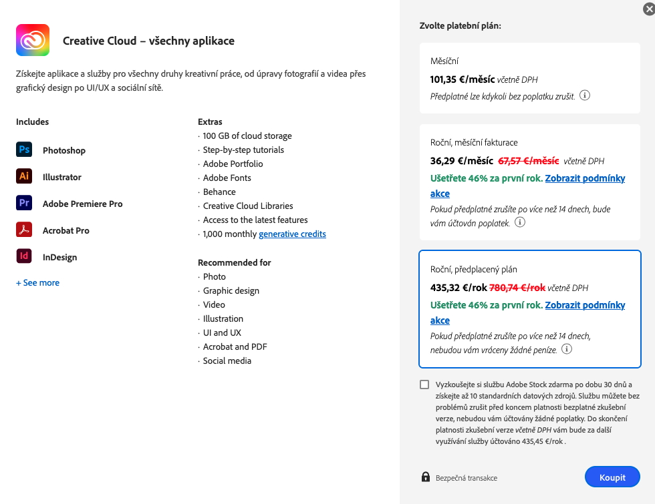Click Access to the latest features item

point(255,220)
